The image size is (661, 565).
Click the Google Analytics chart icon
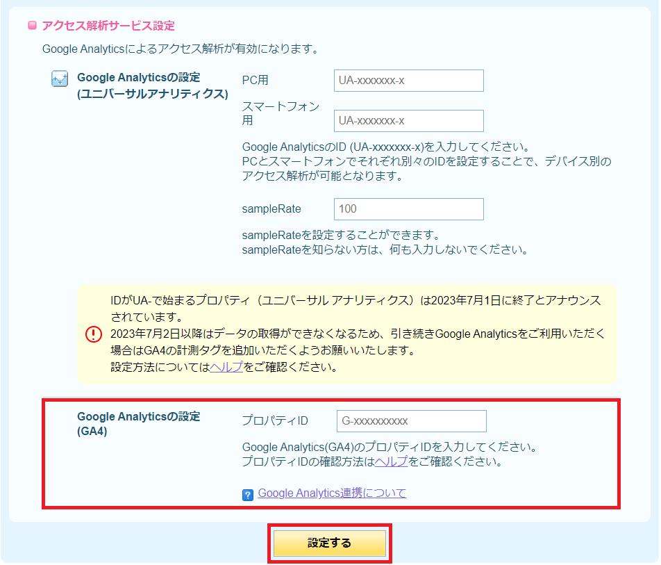pos(60,79)
